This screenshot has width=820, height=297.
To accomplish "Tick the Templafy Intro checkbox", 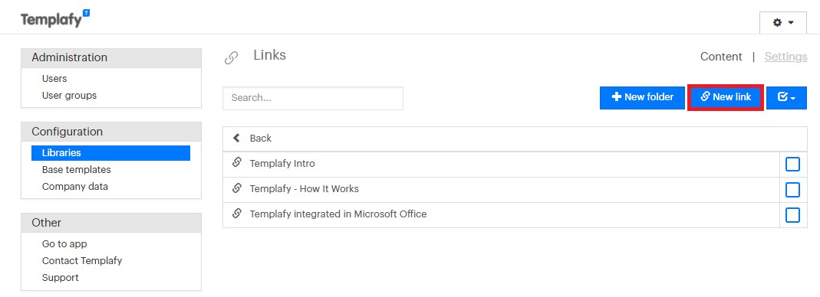I will (x=793, y=165).
